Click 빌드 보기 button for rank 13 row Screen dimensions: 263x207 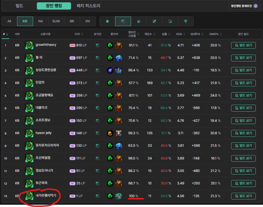[x=243, y=196]
